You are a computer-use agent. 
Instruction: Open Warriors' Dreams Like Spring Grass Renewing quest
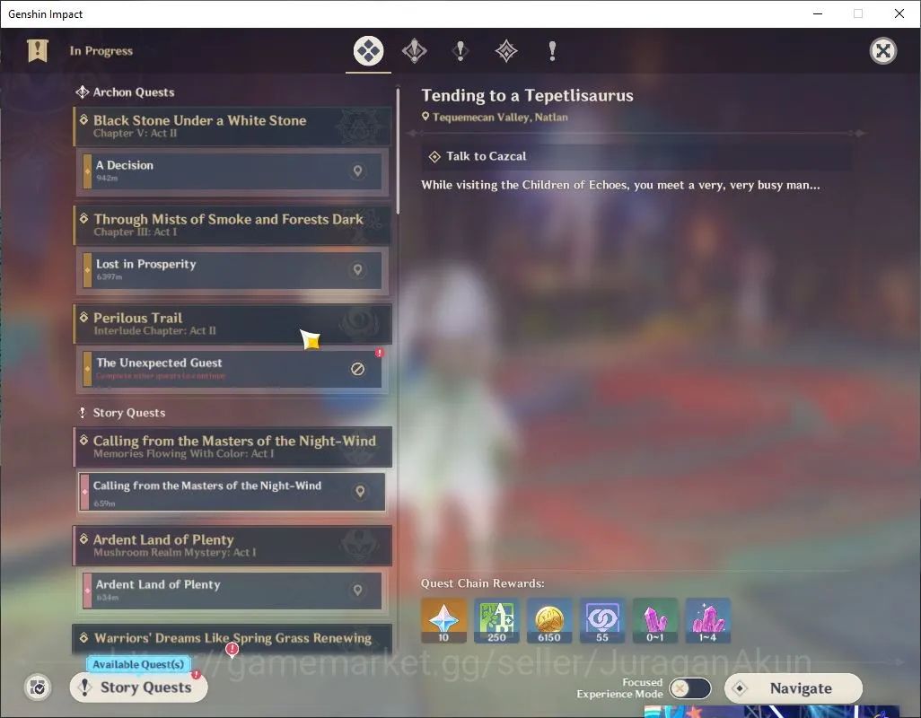232,639
